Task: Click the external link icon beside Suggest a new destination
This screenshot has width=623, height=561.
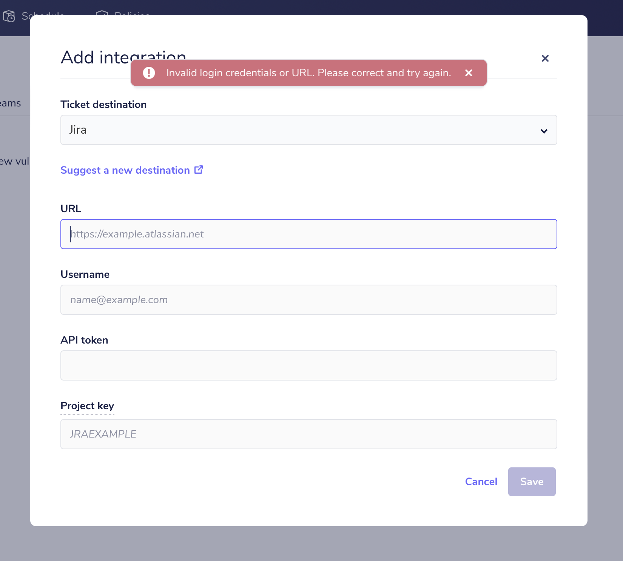Action: [x=198, y=170]
